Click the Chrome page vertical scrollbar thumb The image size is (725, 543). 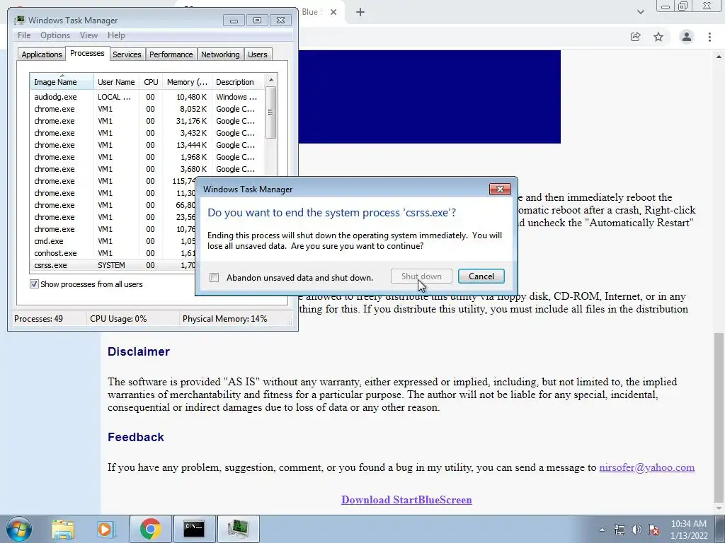click(x=719, y=417)
